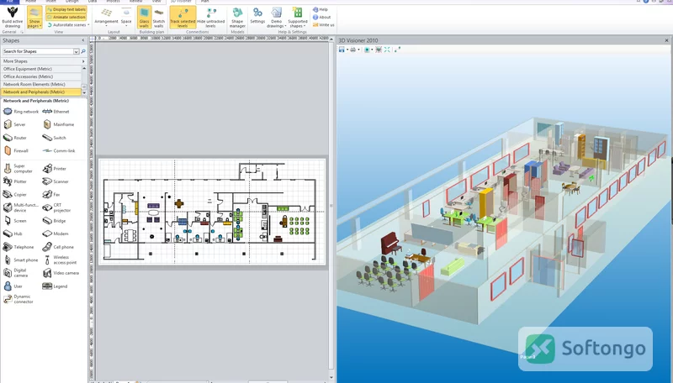Open 3D Visioner Settings
This screenshot has width=673, height=383.
pos(257,16)
